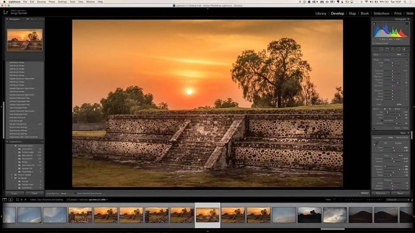Enable Show Selected Mask Overlay checkbox
Image resolution: width=415 pixels, height=233 pixels.
click(x=76, y=193)
